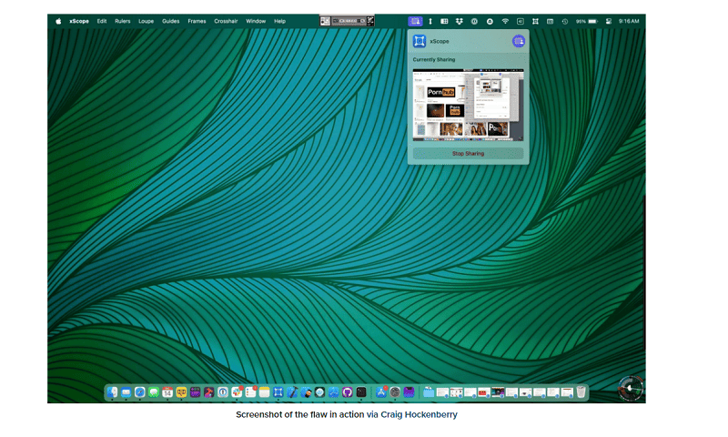The image size is (728, 437).
Task: Open System Preferences from the Dock
Action: pyautogui.click(x=395, y=392)
